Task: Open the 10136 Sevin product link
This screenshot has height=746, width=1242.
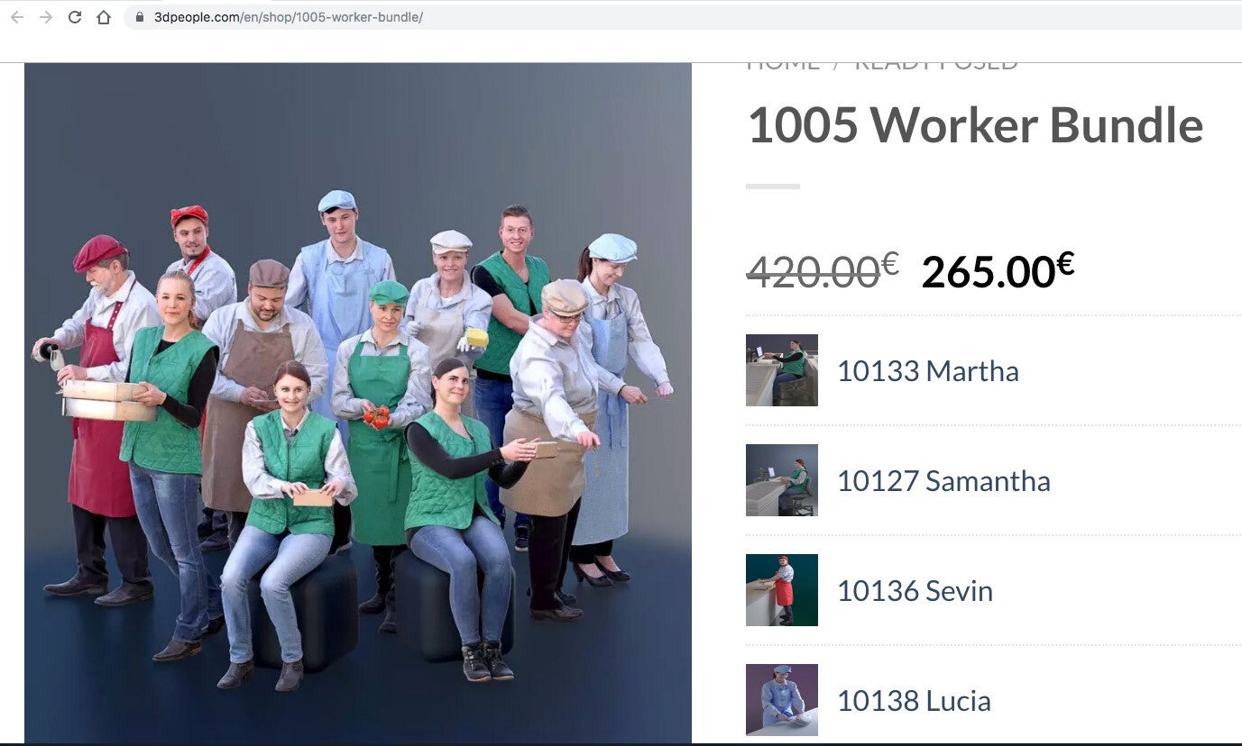Action: coord(915,591)
